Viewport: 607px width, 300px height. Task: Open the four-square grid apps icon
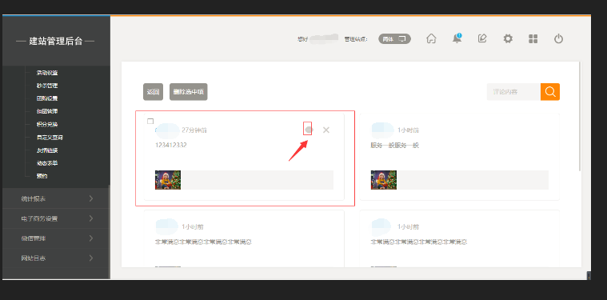coord(533,38)
